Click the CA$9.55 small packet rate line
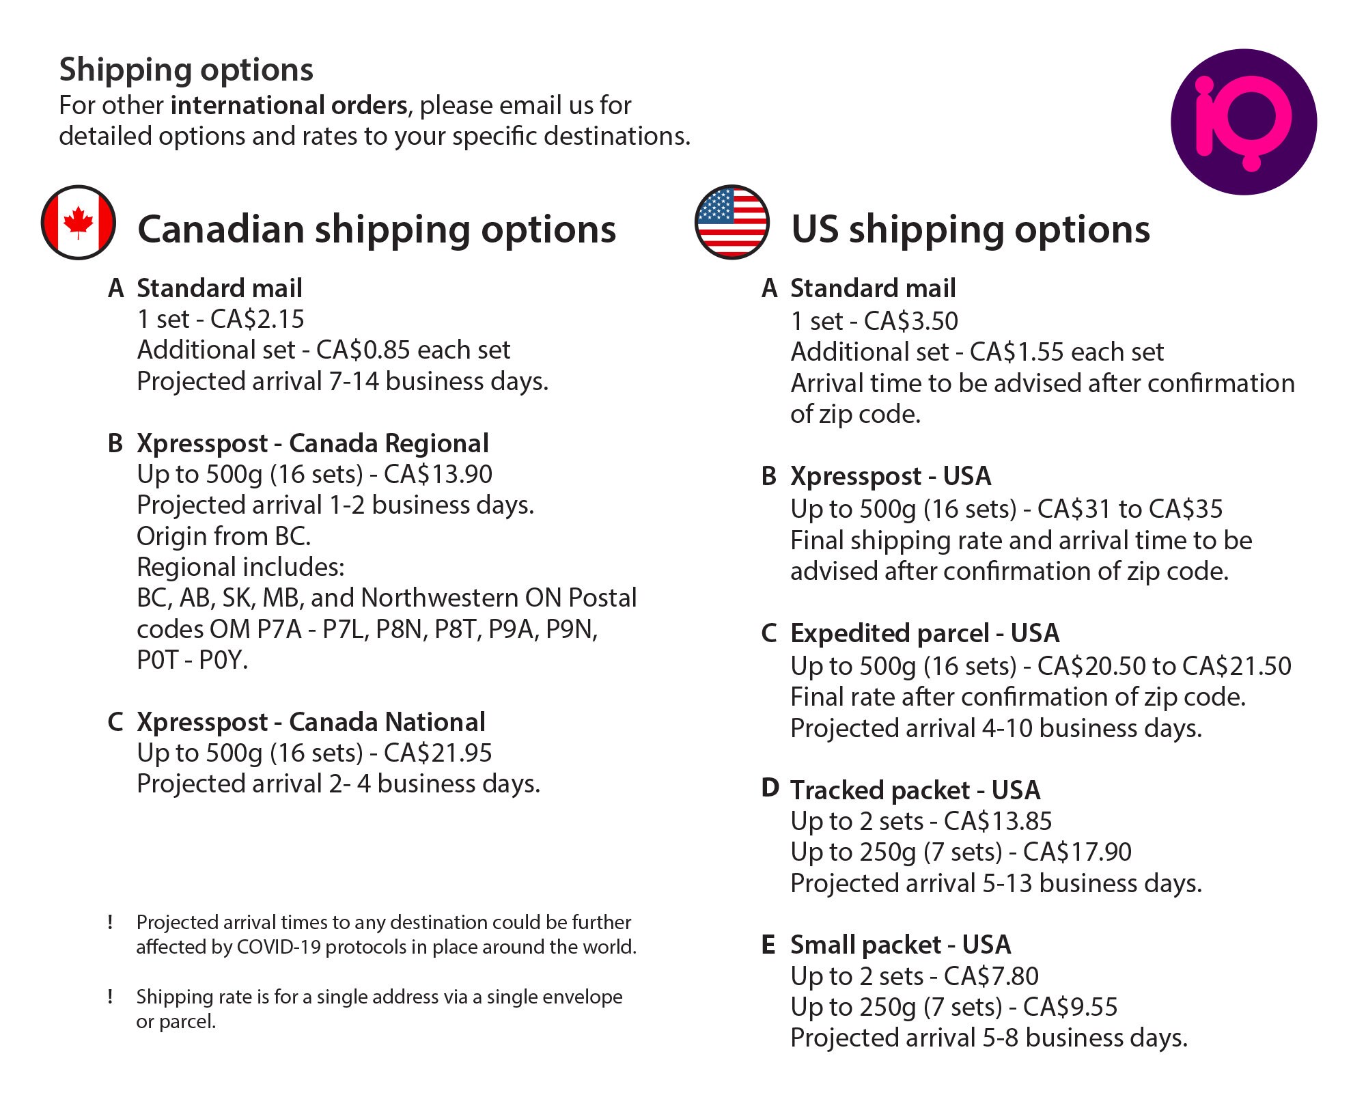Viewport: 1366px width, 1093px height. [954, 1008]
